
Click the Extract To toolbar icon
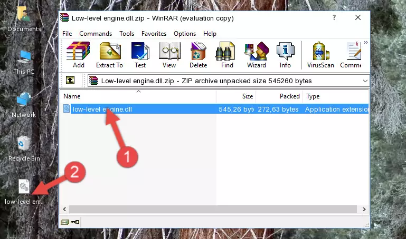click(x=109, y=55)
